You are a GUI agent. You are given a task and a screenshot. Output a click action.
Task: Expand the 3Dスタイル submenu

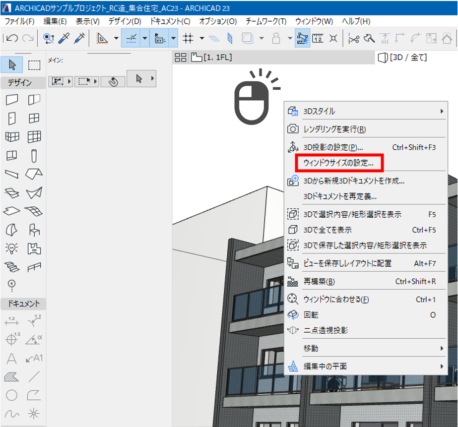(366, 111)
